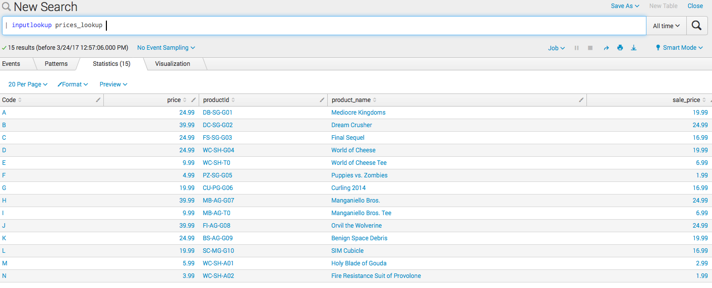Viewport: 712px width, 288px height.
Task: Click price 4.99 in row F
Action: tap(189, 175)
